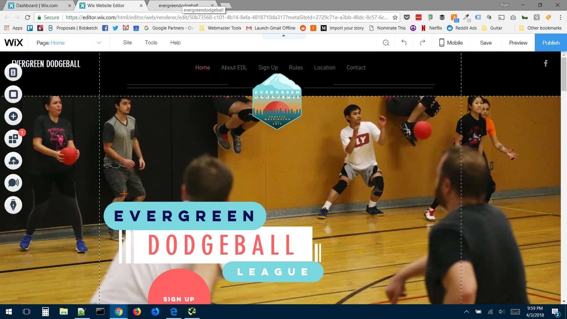Image resolution: width=567 pixels, height=319 pixels.
Task: Redo the last editor action
Action: (x=422, y=43)
